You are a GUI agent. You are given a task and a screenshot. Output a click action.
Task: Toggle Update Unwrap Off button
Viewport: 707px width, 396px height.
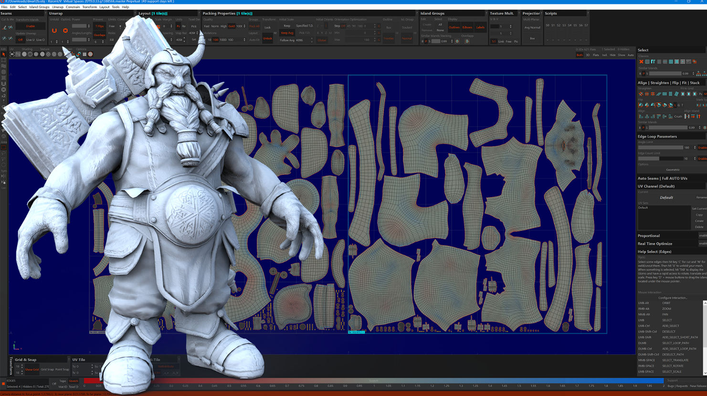click(21, 40)
